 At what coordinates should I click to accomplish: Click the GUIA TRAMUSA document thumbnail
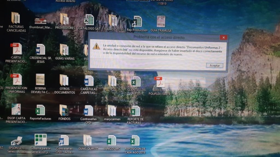click(x=161, y=22)
